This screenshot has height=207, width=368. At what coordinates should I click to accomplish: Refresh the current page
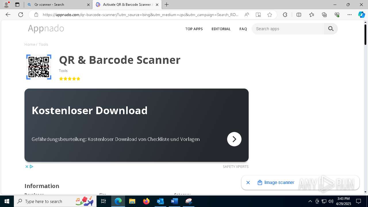21,15
